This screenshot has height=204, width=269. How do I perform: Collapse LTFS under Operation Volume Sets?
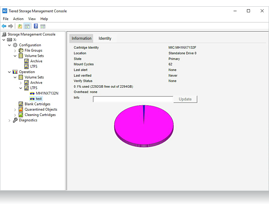pyautogui.click(x=21, y=88)
